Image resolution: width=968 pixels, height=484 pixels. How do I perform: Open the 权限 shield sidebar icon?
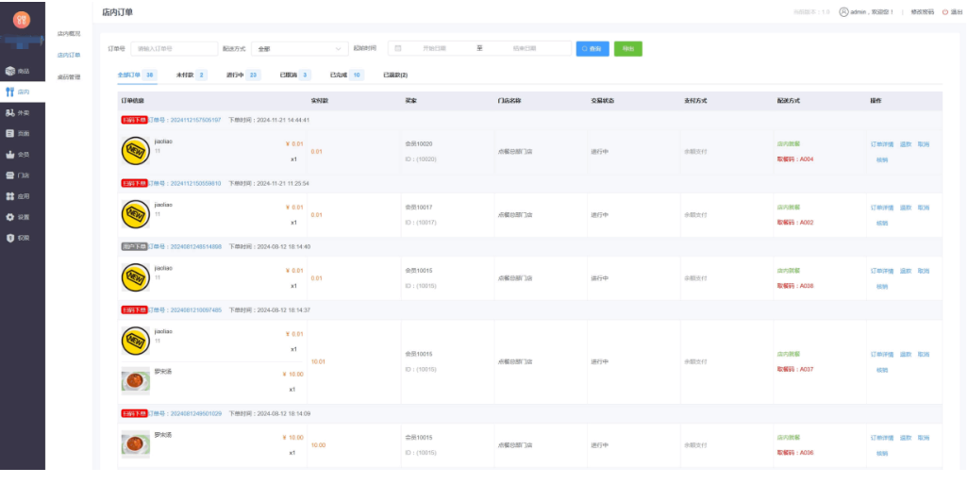(x=9, y=238)
